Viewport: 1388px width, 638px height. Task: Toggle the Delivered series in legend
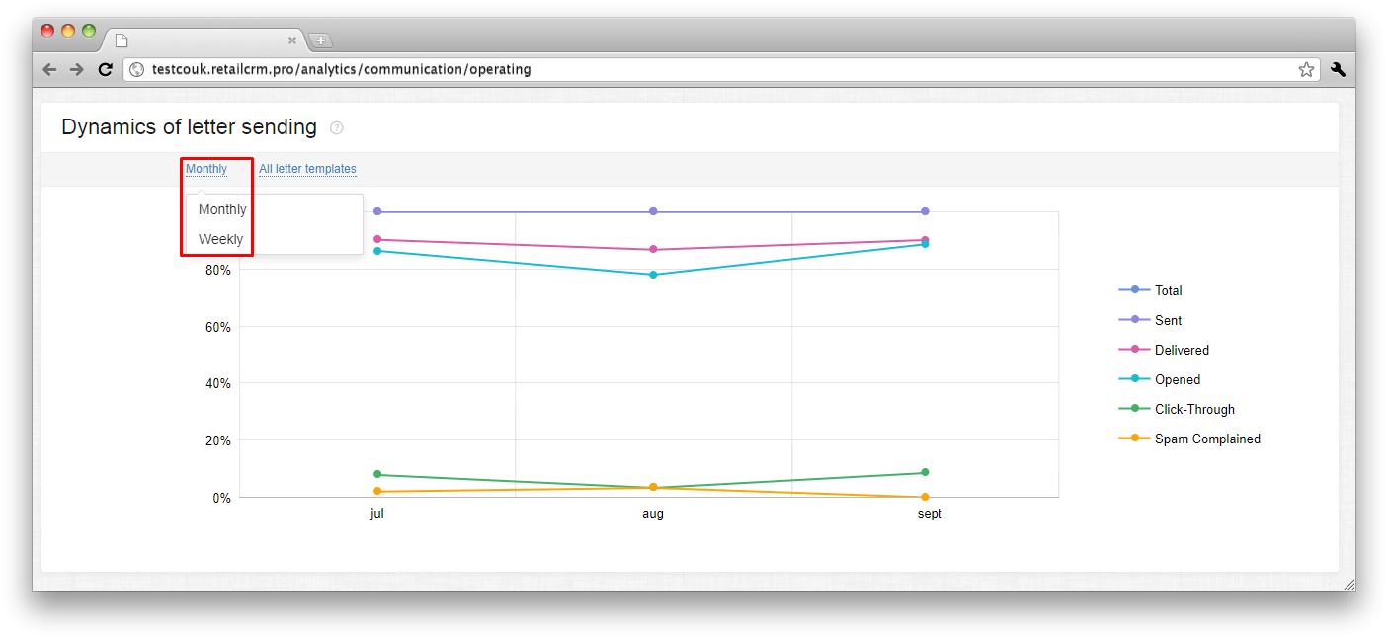1164,350
